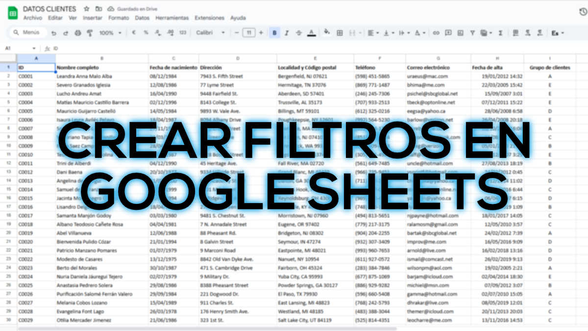Insert a chart
588x331 pixels.
click(460, 33)
